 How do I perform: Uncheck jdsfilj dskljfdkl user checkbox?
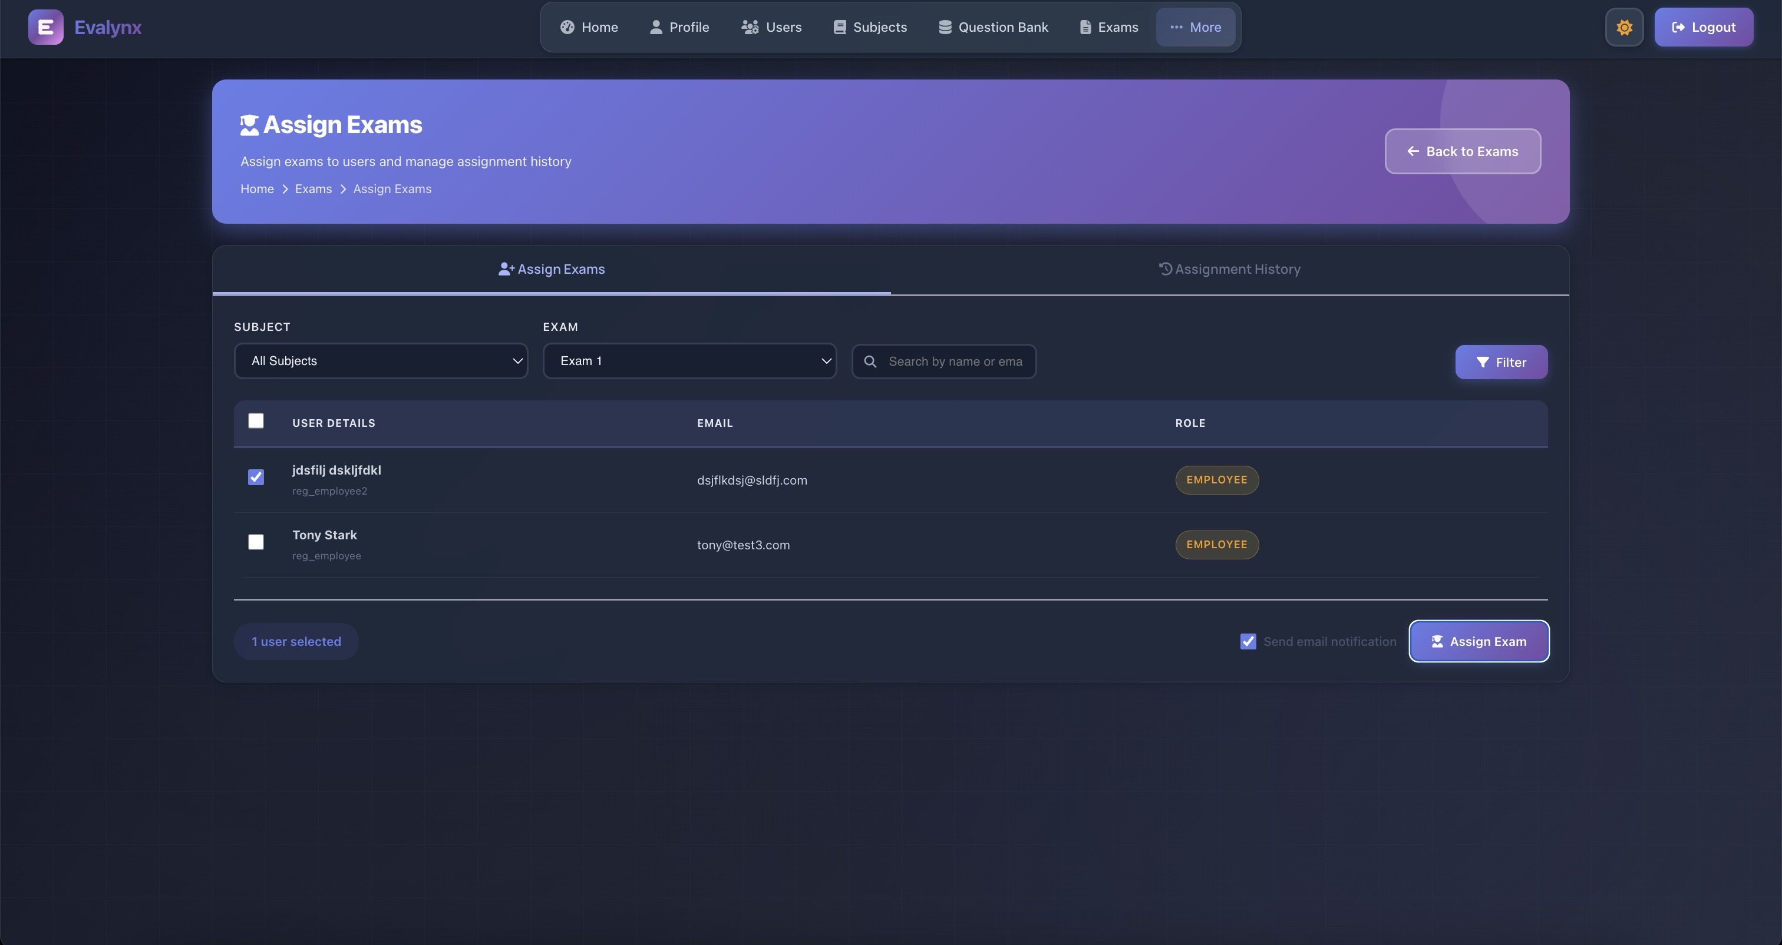[256, 477]
